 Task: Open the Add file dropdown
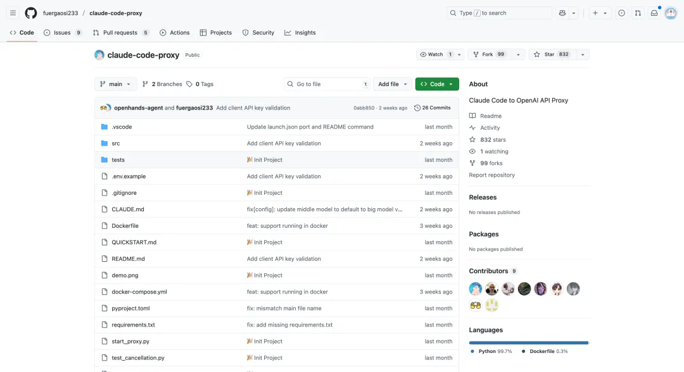click(392, 84)
